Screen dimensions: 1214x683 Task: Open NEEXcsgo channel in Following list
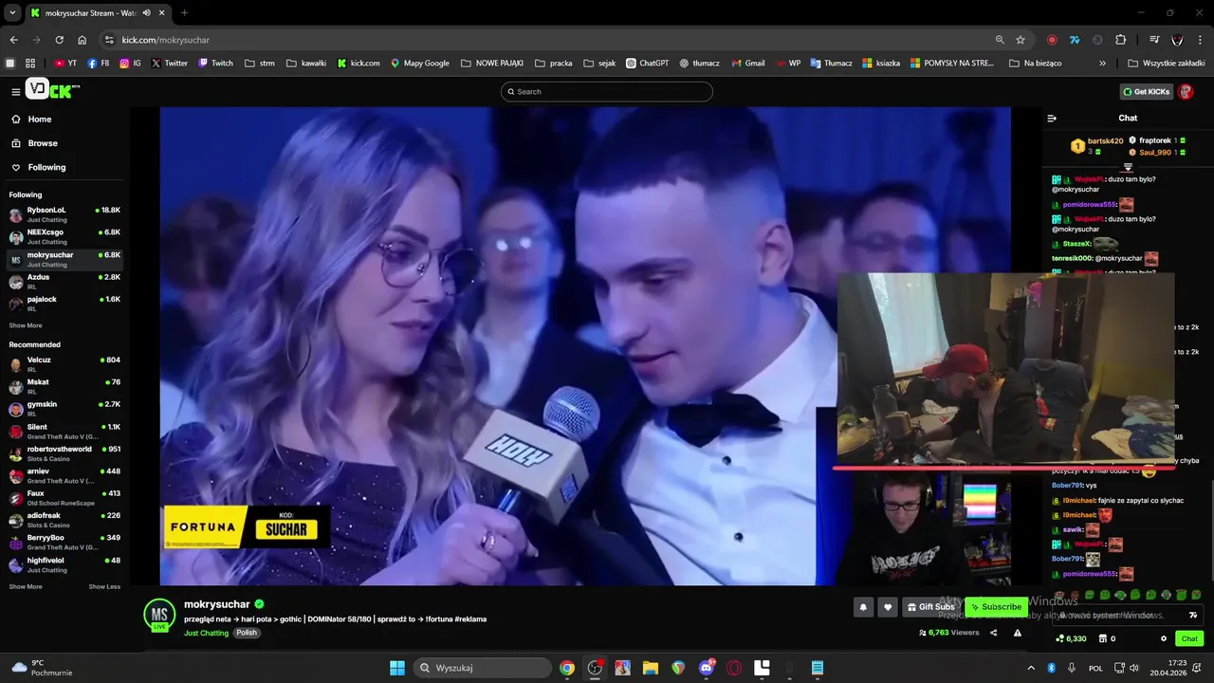64,236
